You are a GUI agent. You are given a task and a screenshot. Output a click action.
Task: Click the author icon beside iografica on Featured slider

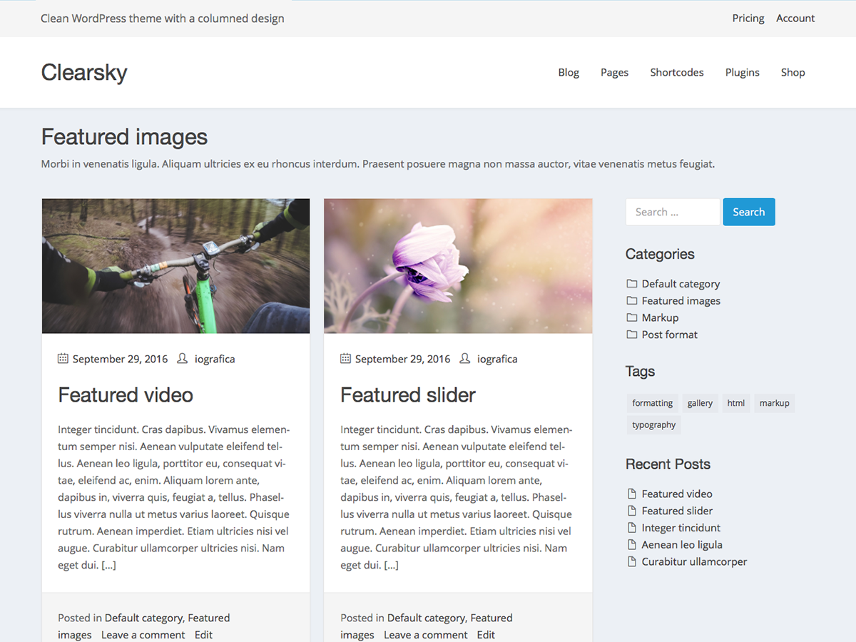464,359
